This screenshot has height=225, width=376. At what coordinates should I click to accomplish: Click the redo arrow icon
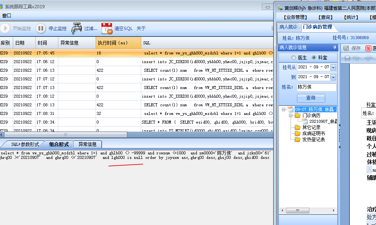coord(369,58)
